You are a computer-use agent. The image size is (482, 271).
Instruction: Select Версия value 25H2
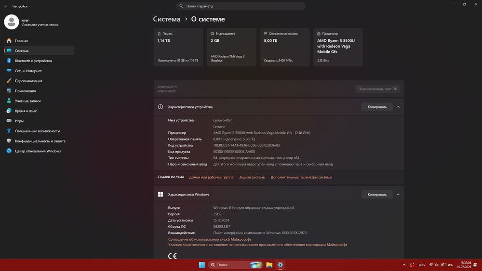pyautogui.click(x=217, y=214)
